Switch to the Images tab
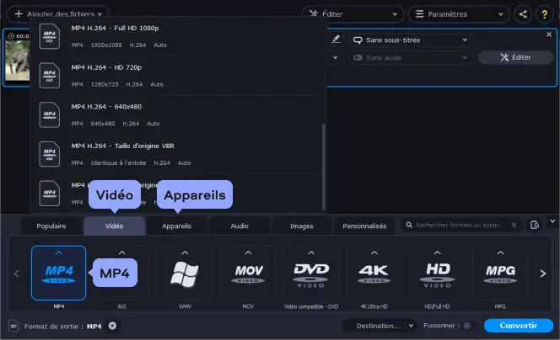Image resolution: width=560 pixels, height=340 pixels. [301, 226]
